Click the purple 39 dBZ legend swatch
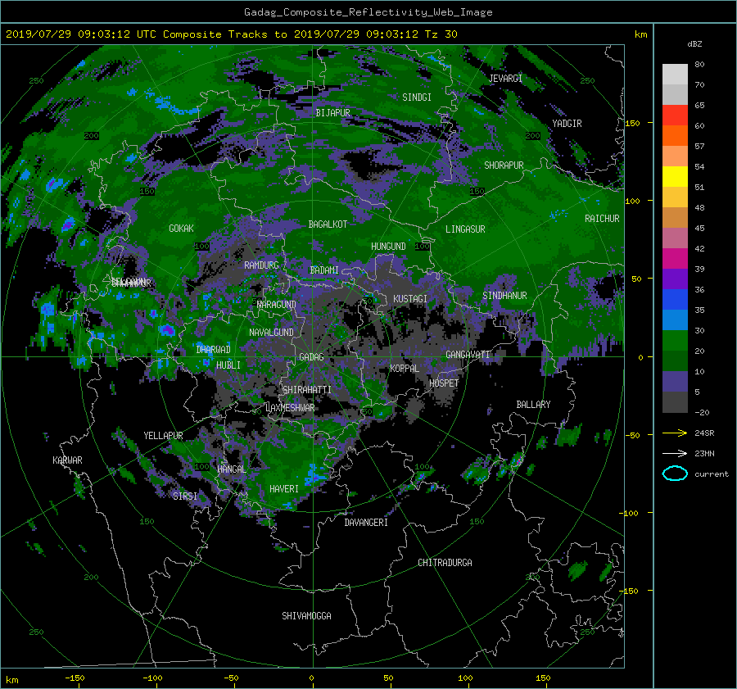Screen dimensions: 737x689 coord(675,279)
